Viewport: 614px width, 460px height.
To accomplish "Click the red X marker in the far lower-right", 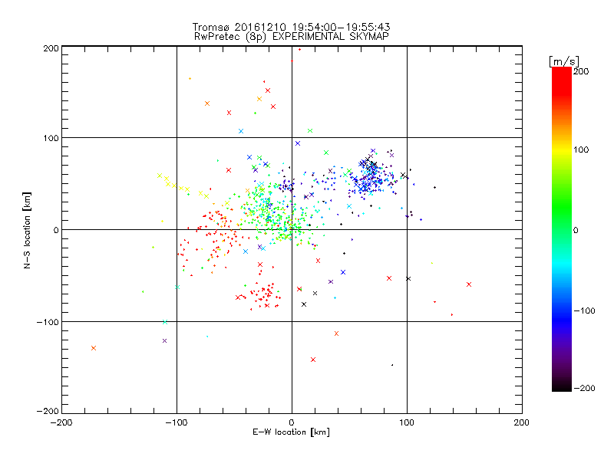I will coord(469,284).
